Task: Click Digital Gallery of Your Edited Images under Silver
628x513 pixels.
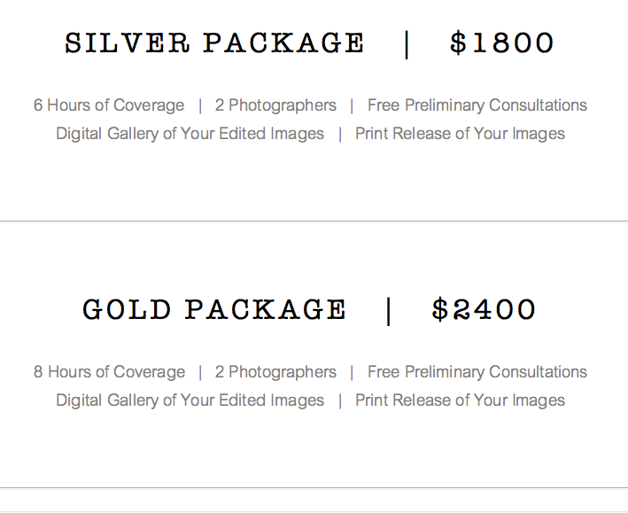Action: pos(190,134)
